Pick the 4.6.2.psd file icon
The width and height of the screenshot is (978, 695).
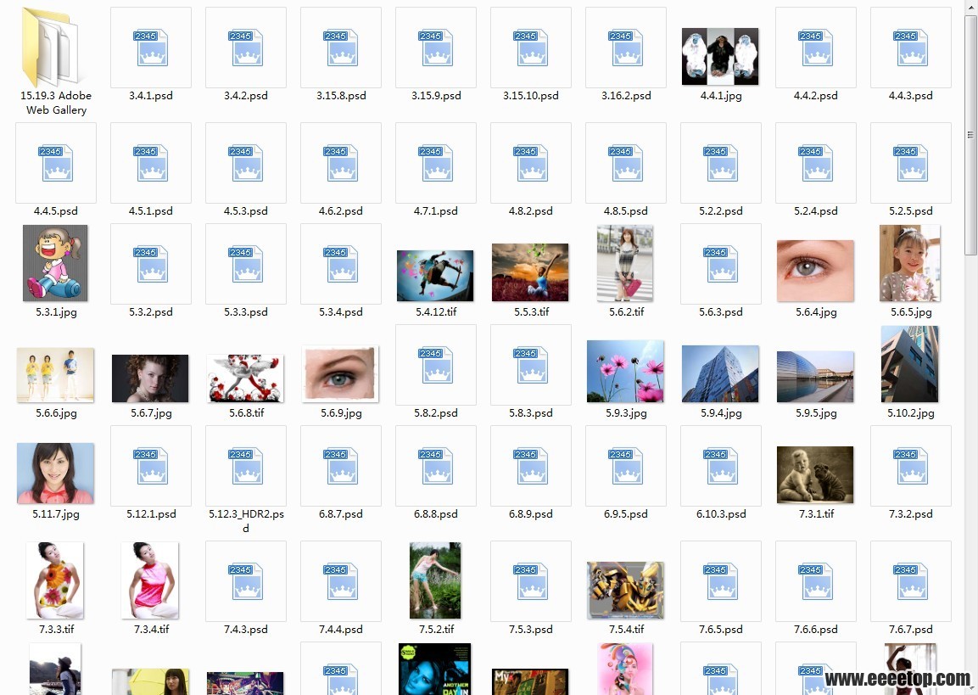pyautogui.click(x=340, y=163)
